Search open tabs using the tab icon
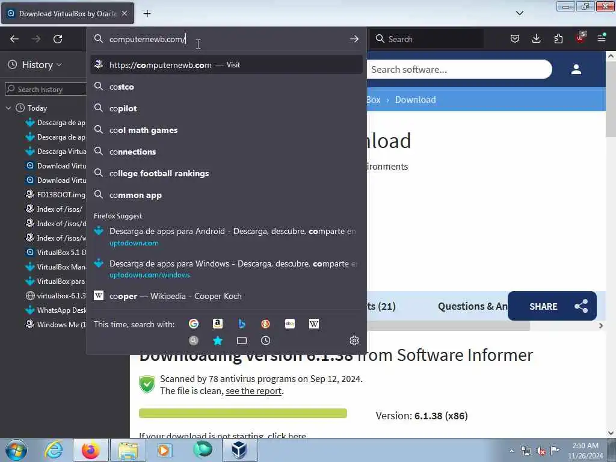Screen dimensions: 616x462 (242, 340)
